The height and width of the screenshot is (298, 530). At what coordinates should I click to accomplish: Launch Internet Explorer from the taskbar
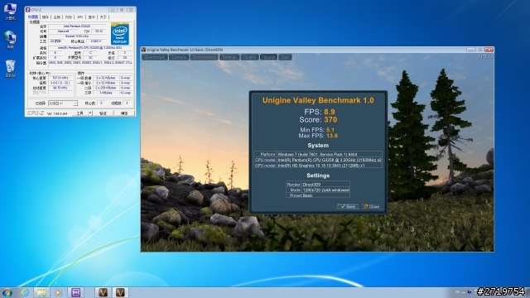pos(25,292)
